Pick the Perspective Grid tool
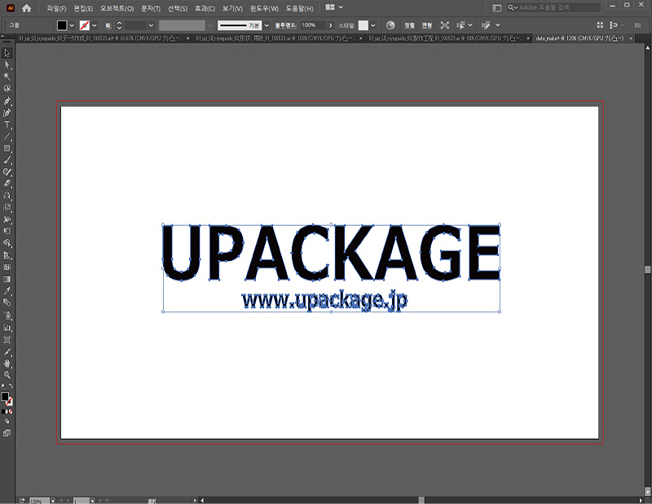Screen dimensions: 652x504 tap(7, 255)
